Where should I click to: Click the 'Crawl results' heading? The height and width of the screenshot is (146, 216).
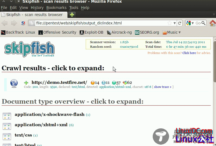click(53, 68)
